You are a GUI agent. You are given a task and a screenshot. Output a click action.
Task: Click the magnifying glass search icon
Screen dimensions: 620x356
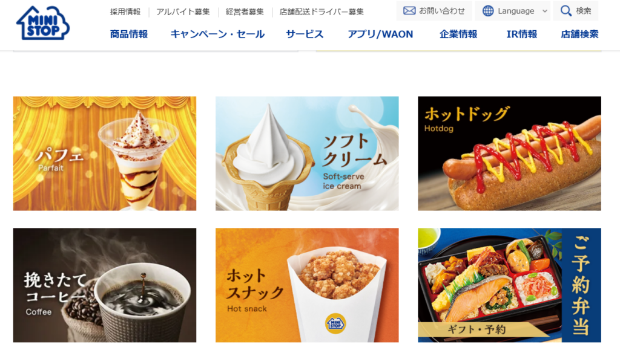coord(566,11)
